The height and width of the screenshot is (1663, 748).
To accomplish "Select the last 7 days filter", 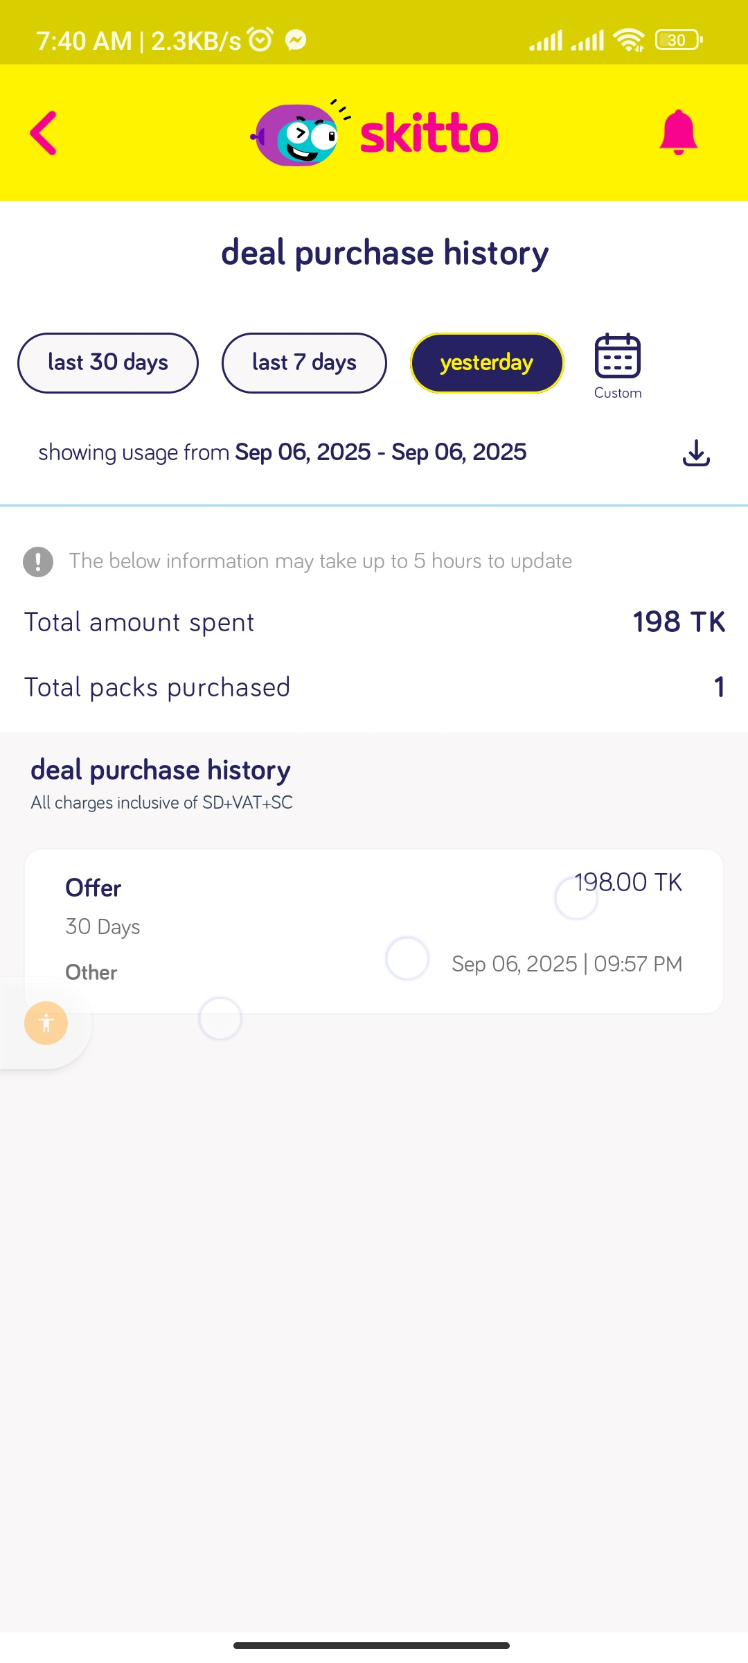I will pyautogui.click(x=304, y=362).
